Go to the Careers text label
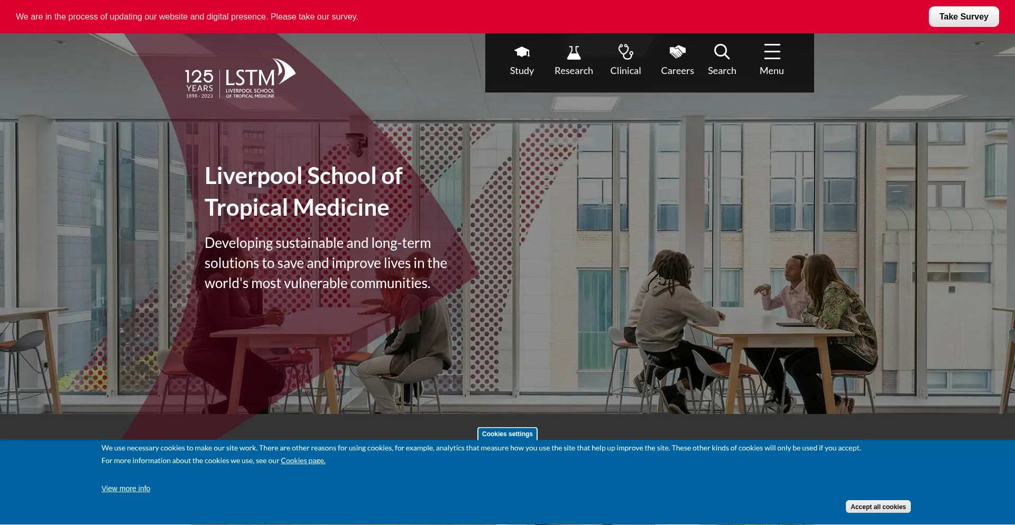Image resolution: width=1015 pixels, height=525 pixels. tap(677, 71)
